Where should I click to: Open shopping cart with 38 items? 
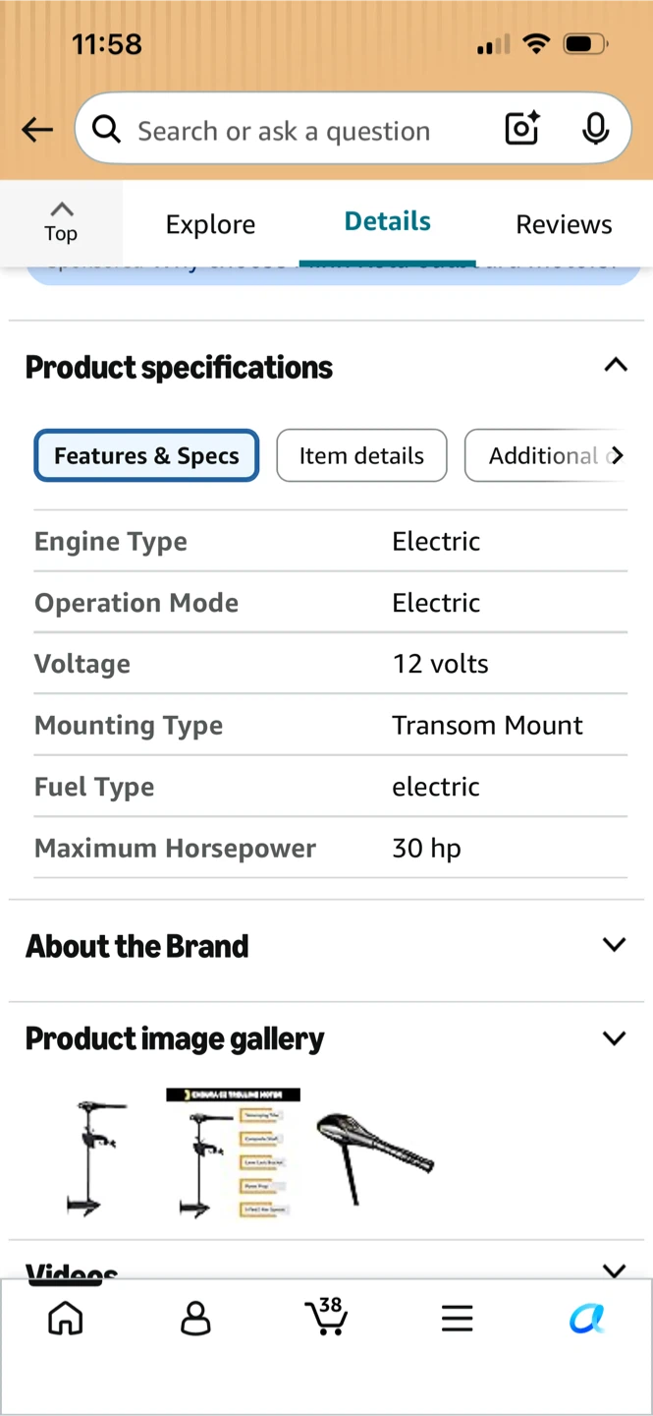click(x=326, y=1317)
